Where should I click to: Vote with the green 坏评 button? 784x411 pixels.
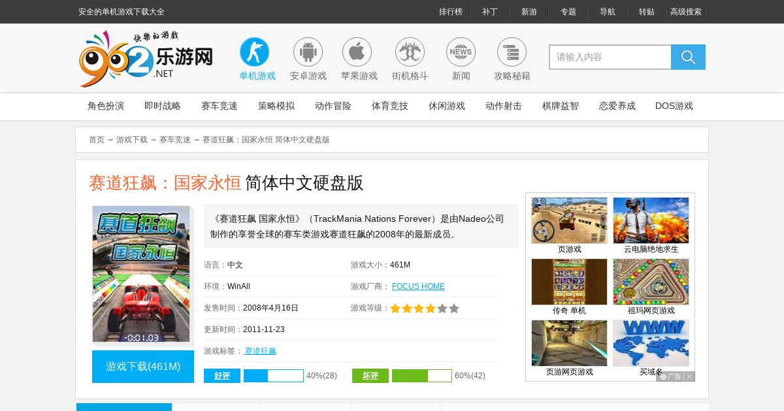(x=370, y=376)
